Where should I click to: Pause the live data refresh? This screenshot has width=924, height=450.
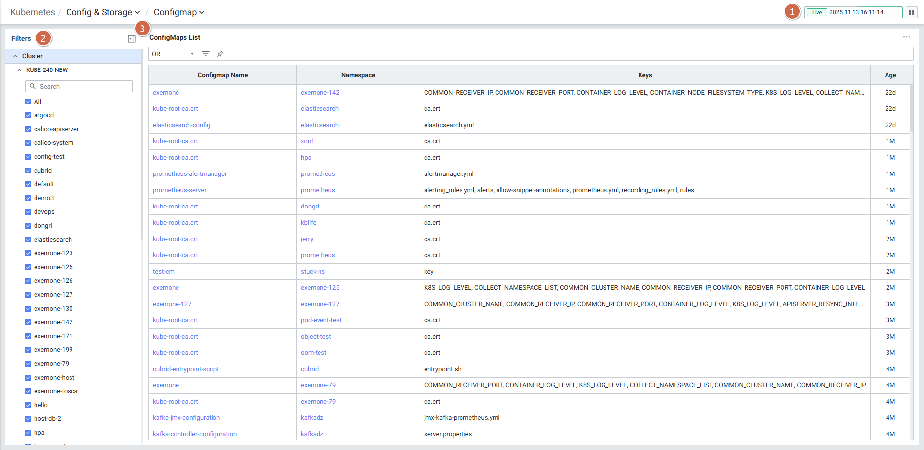pyautogui.click(x=911, y=12)
